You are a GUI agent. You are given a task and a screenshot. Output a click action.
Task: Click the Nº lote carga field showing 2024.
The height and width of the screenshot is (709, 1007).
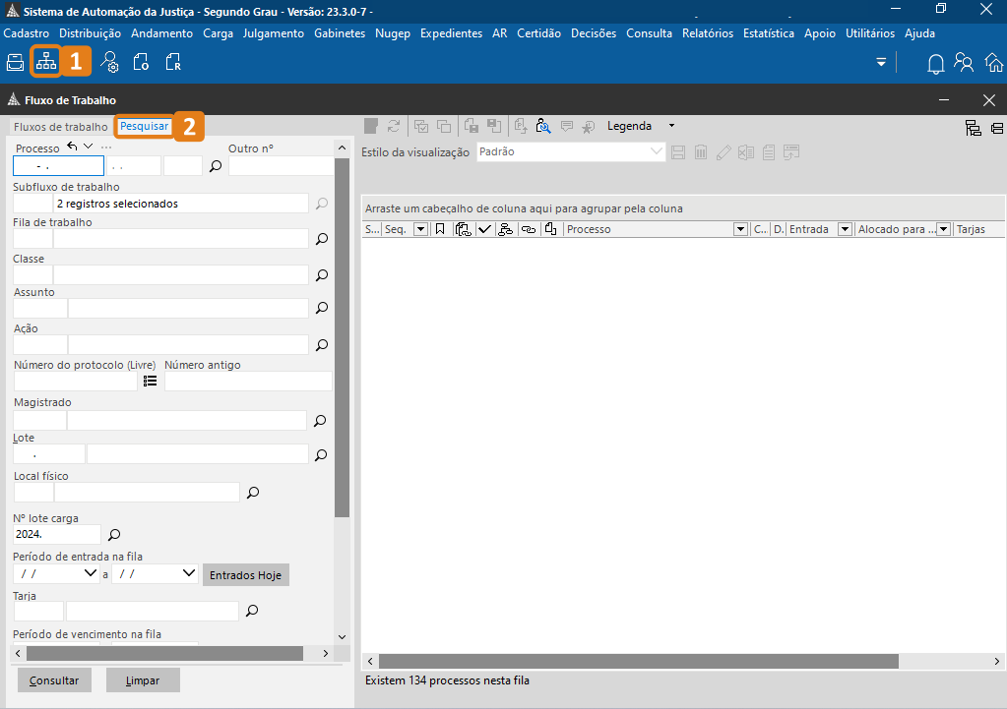(x=57, y=535)
